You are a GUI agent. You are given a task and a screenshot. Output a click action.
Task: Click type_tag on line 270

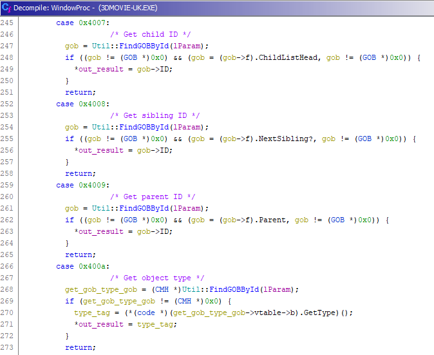(92, 312)
